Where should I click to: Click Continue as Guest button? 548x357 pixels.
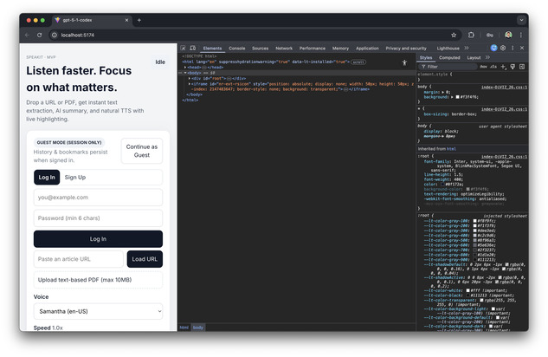click(x=141, y=151)
